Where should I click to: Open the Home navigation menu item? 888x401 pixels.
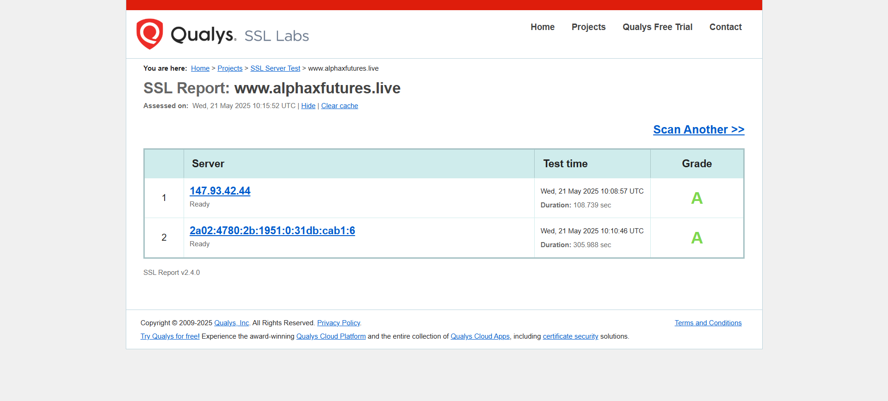(543, 27)
